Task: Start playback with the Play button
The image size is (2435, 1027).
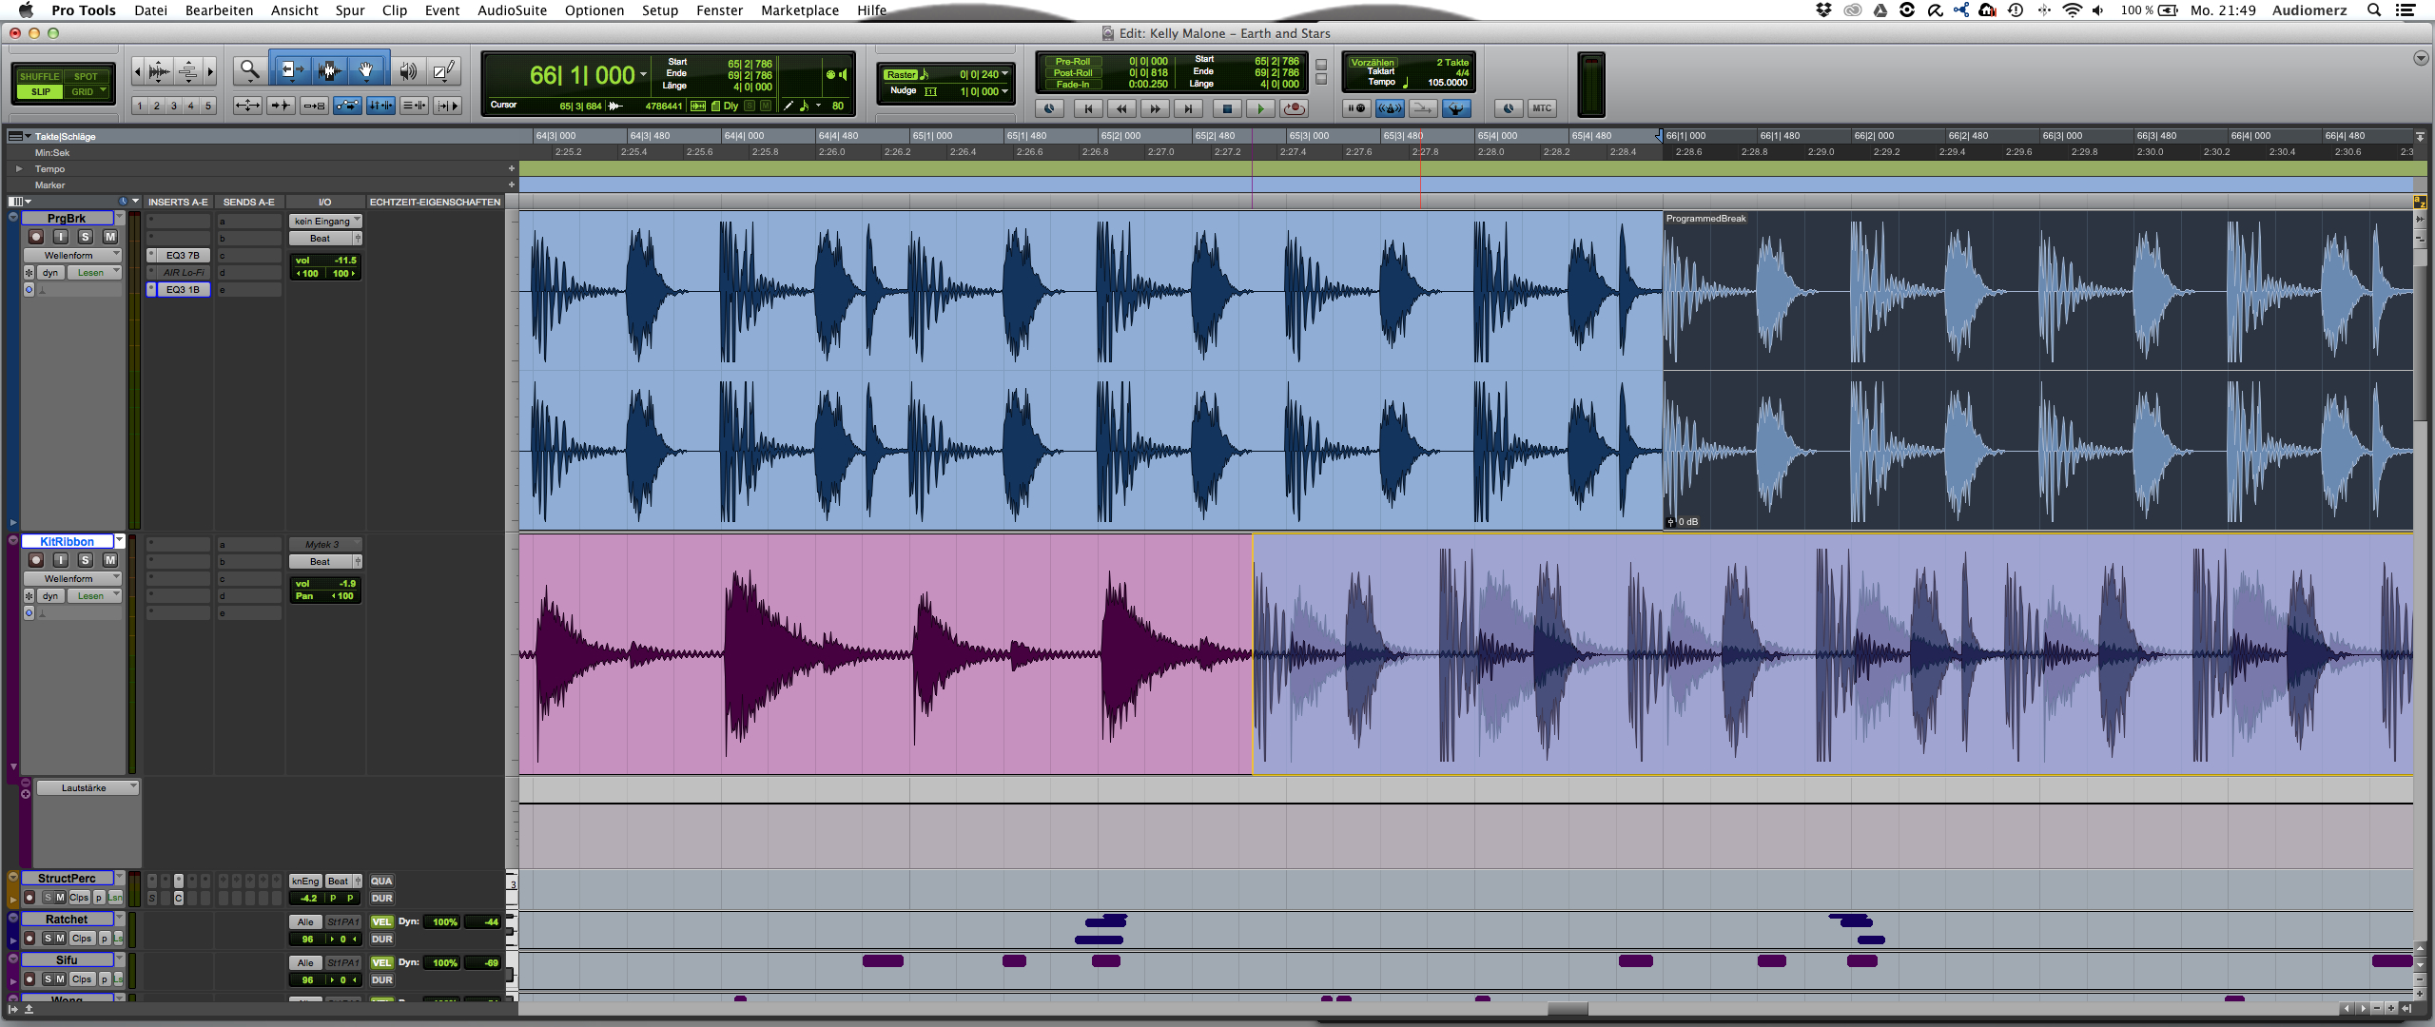Action: [1260, 108]
